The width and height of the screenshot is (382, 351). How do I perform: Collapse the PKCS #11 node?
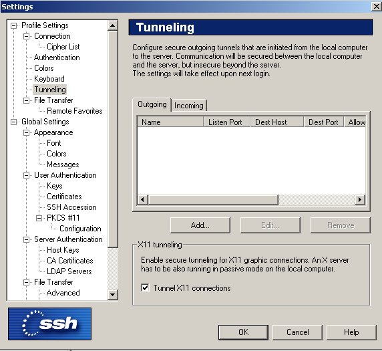pyautogui.click(x=39, y=218)
